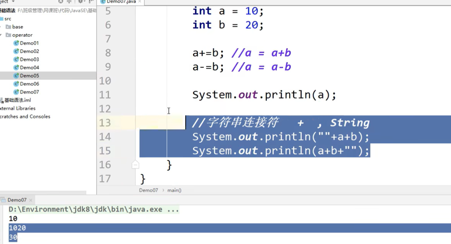
Task: Click the statement 'a-=b;' on line 9
Action: [208, 67]
